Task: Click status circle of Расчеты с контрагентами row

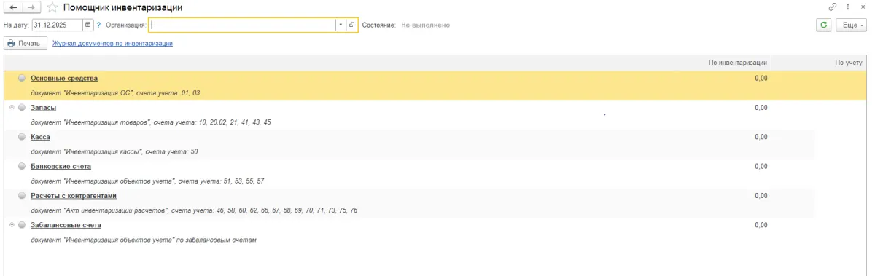Action: tap(22, 196)
